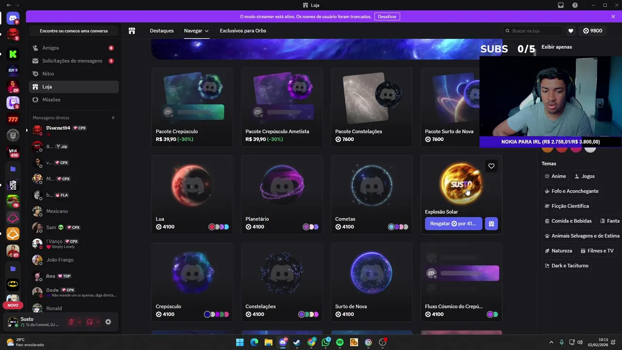This screenshot has width=622, height=350.
Task: Filter by Ficção Científica theme
Action: pyautogui.click(x=567, y=206)
